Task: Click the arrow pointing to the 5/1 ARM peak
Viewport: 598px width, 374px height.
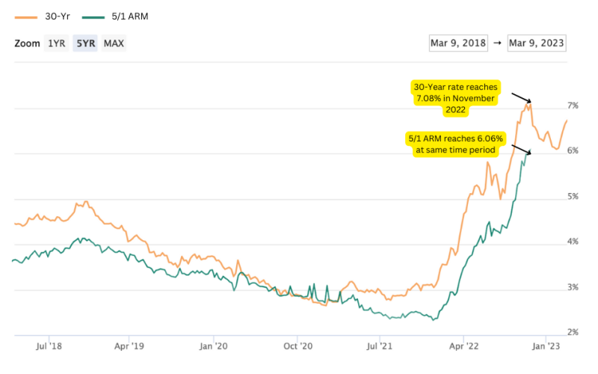Action: [521, 145]
